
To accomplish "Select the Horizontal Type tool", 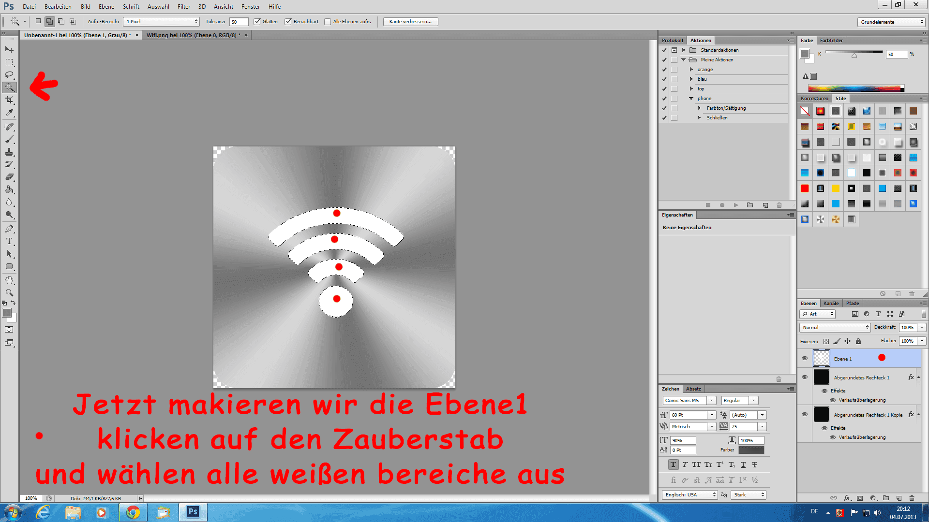I will (x=9, y=241).
